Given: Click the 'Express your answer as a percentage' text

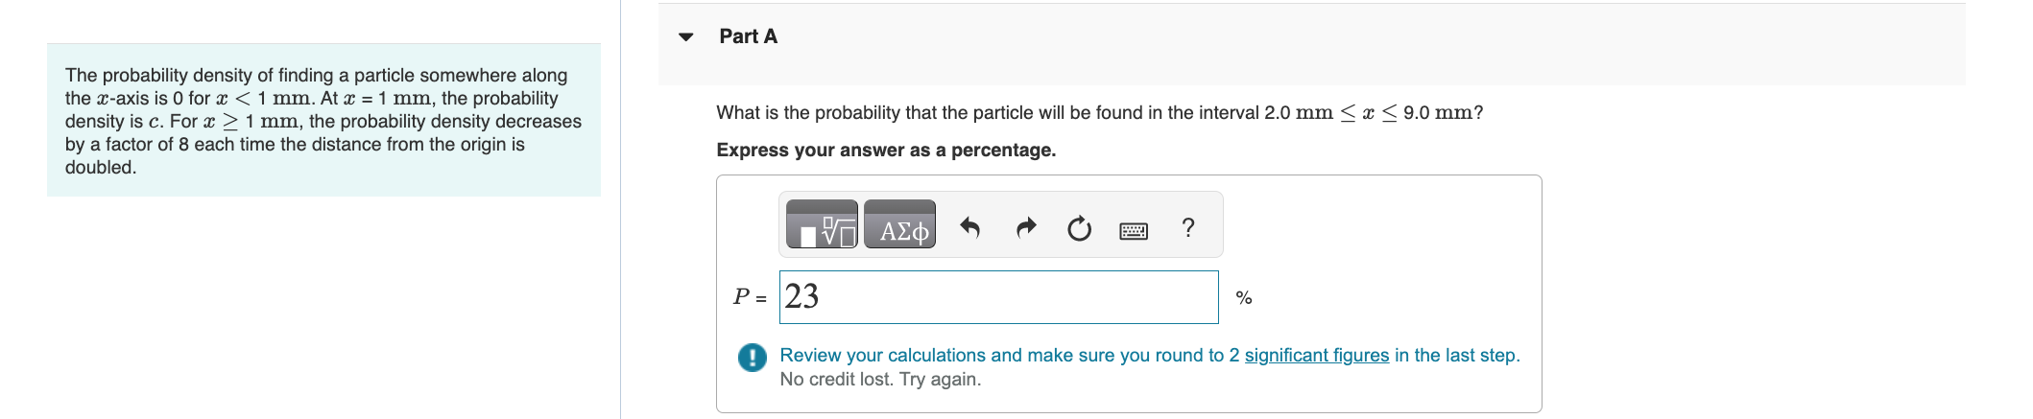Looking at the screenshot, I should click(886, 151).
